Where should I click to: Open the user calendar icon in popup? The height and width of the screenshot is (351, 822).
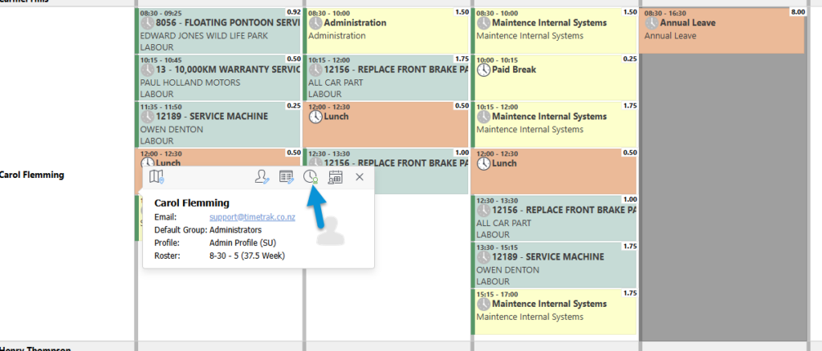coord(336,177)
